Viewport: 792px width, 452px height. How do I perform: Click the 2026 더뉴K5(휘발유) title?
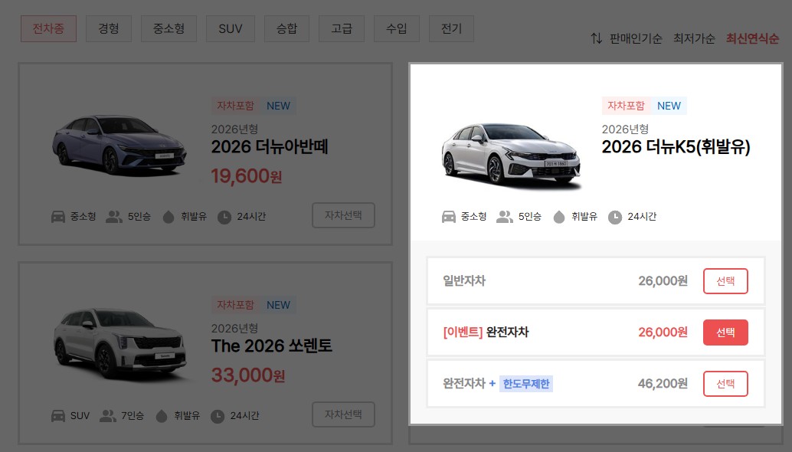pyautogui.click(x=676, y=147)
